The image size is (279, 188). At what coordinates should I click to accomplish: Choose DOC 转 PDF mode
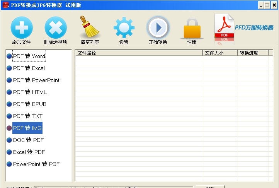tap(28, 140)
